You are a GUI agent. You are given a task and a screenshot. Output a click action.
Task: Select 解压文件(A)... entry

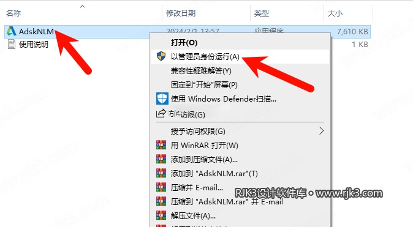tap(240, 216)
